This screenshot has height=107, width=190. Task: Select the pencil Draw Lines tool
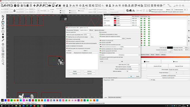pos(3,19)
